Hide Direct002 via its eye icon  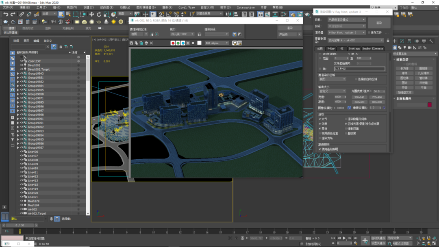tap(22, 65)
